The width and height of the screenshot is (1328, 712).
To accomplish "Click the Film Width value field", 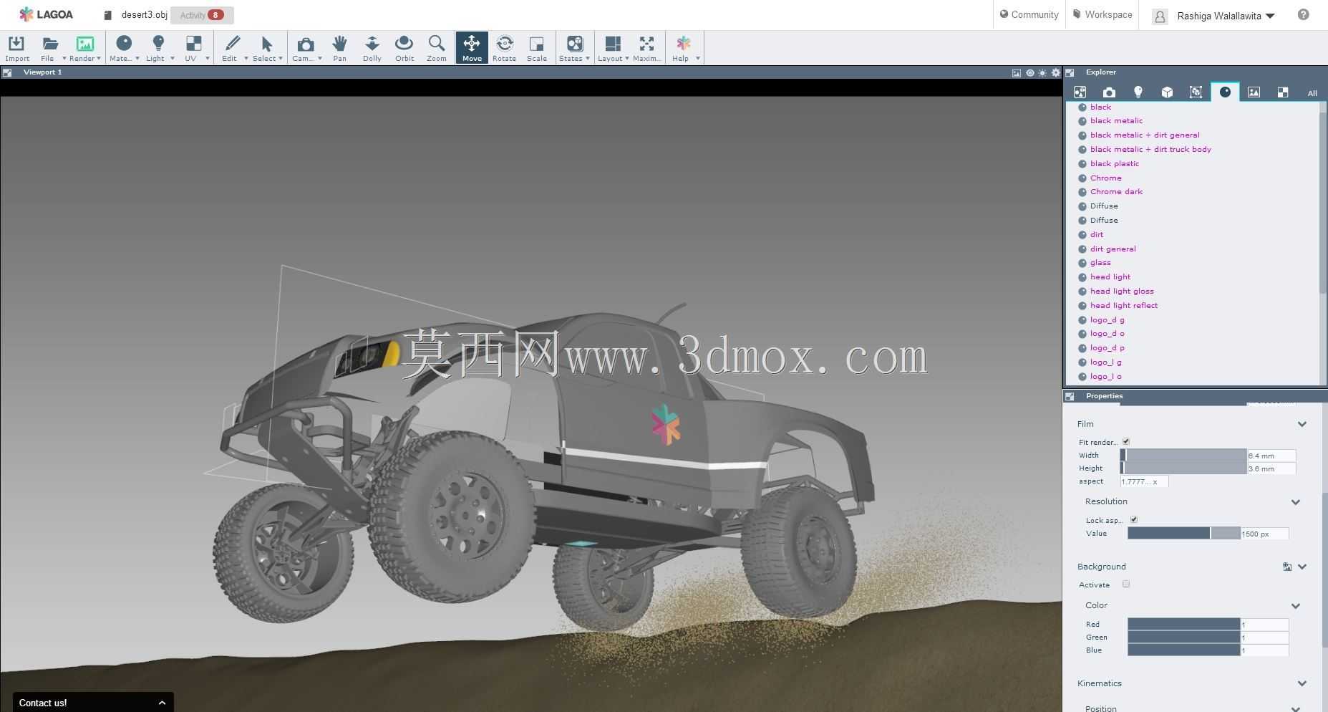I will click(1271, 456).
